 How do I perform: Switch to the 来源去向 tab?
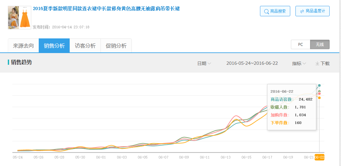pyautogui.click(x=23, y=46)
